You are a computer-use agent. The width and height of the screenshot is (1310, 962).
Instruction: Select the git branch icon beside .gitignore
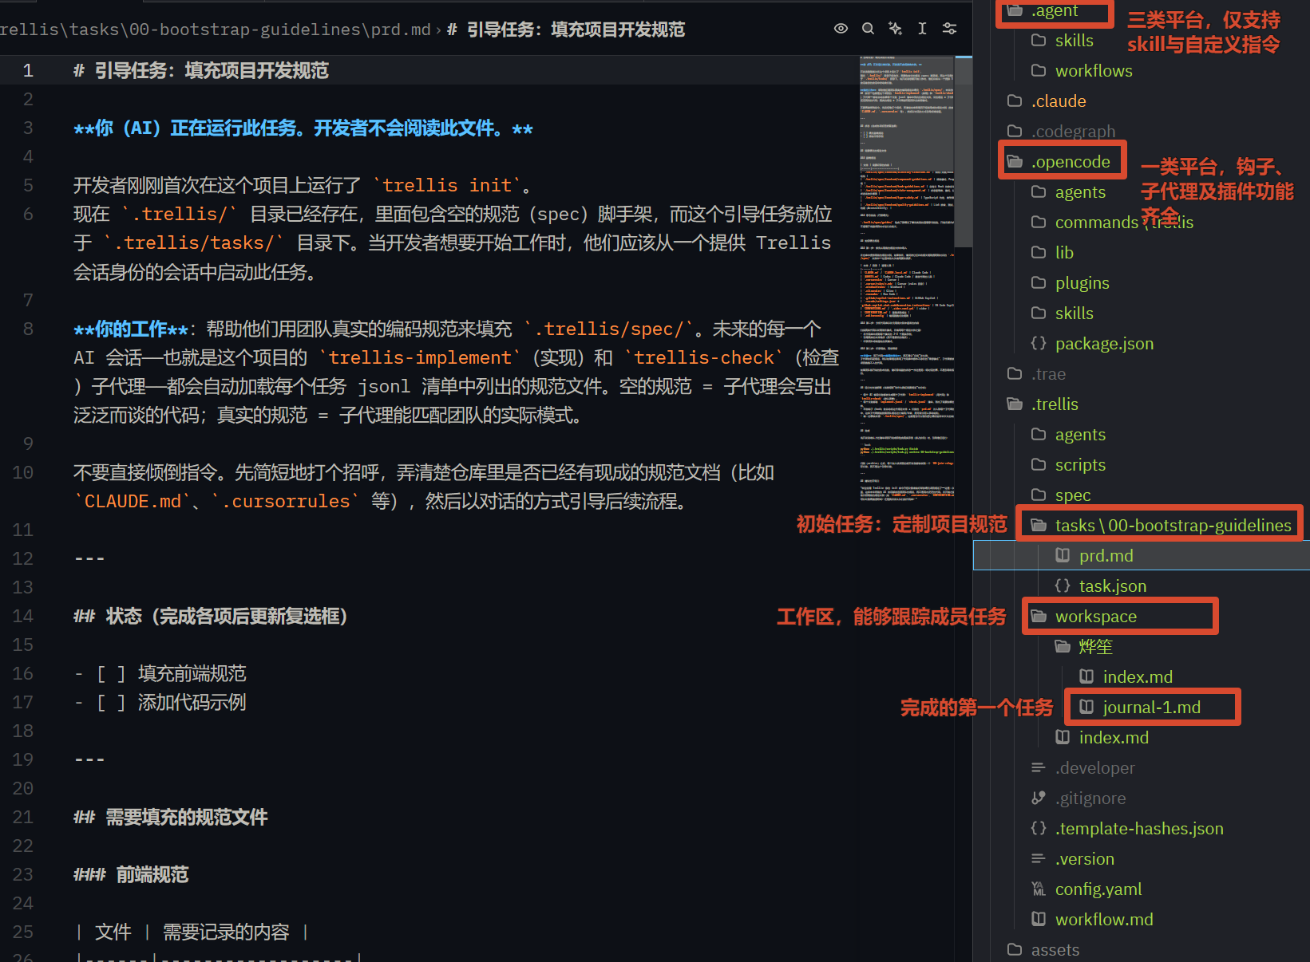pos(1039,798)
